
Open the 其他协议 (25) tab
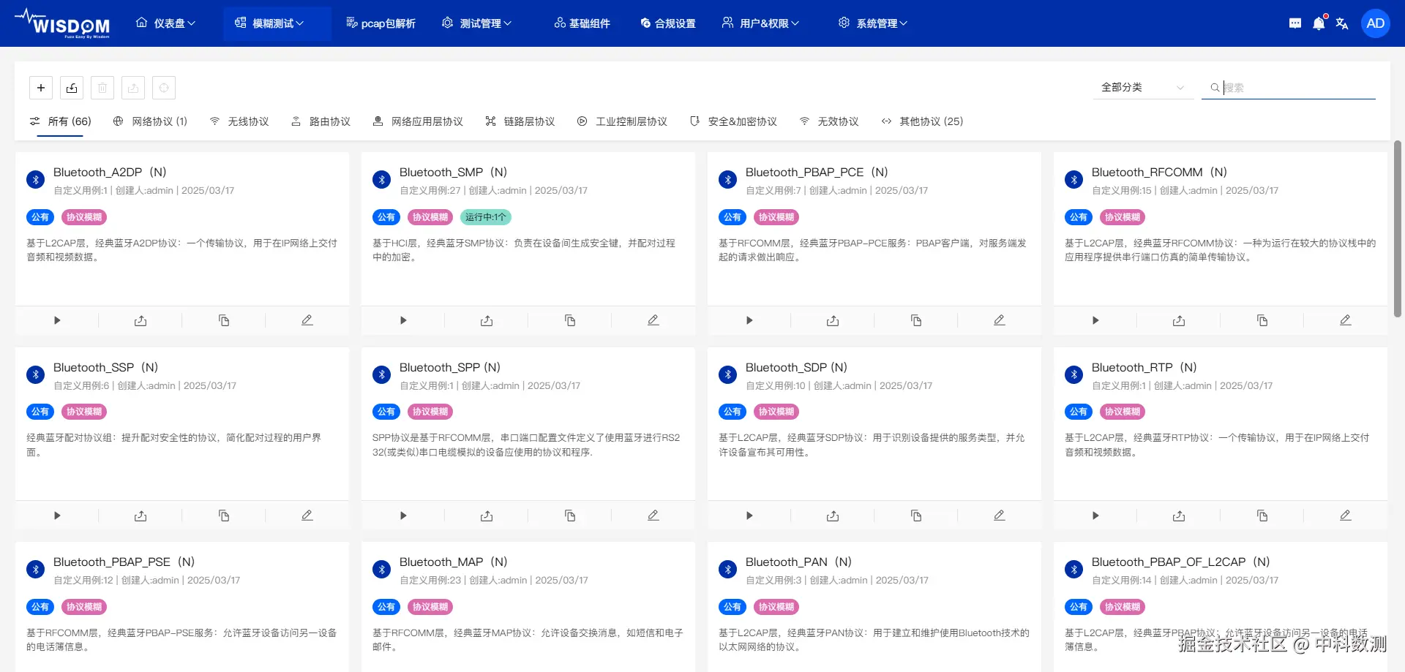(922, 121)
